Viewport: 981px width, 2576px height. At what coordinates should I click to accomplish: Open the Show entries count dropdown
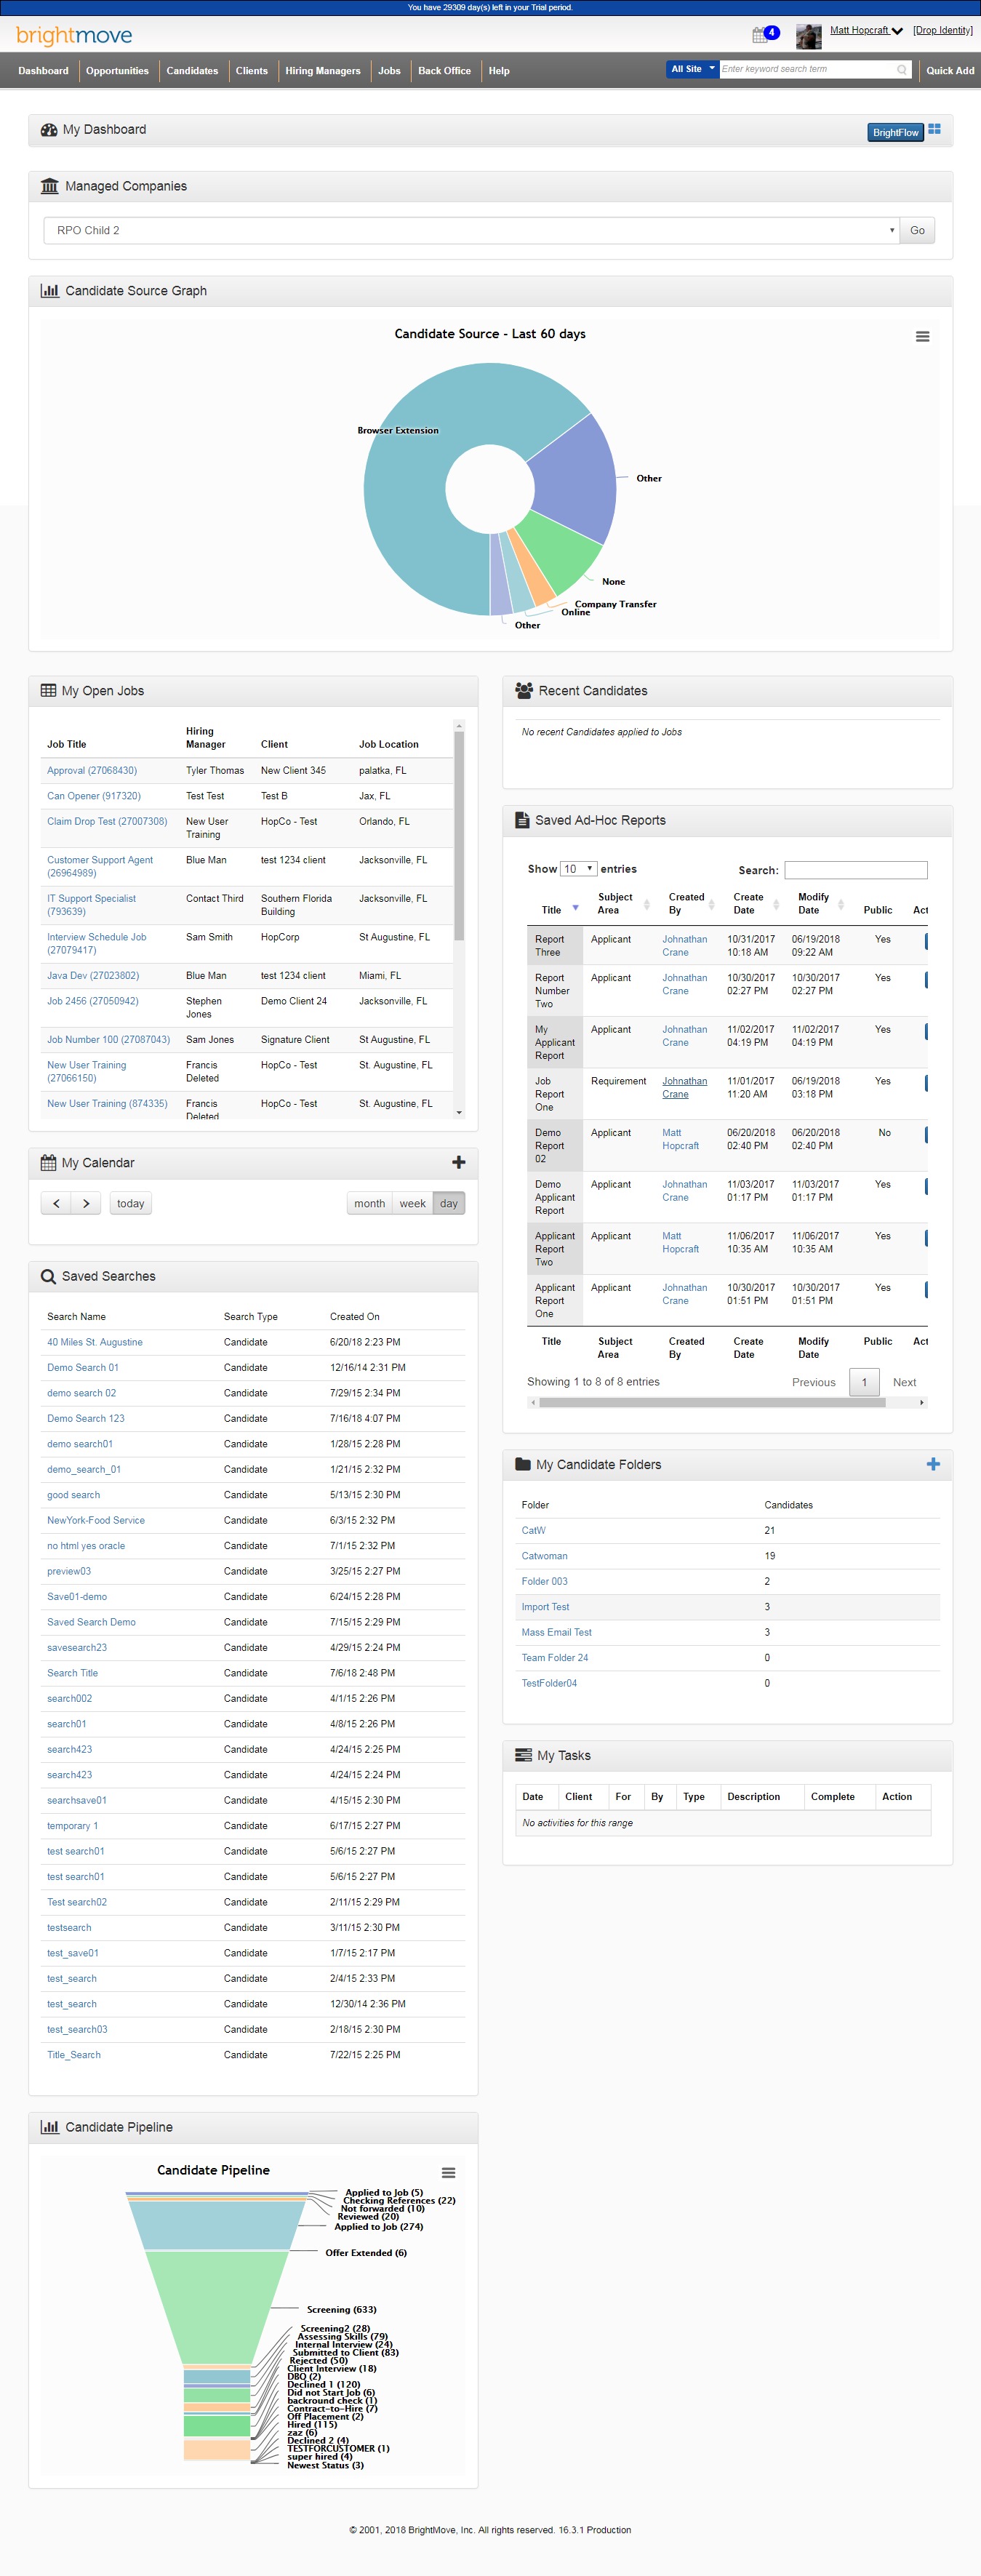pyautogui.click(x=578, y=869)
